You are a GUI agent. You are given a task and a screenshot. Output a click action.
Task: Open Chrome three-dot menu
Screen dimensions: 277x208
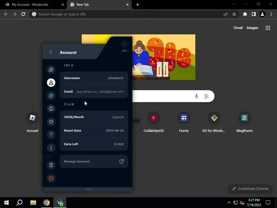point(271,14)
